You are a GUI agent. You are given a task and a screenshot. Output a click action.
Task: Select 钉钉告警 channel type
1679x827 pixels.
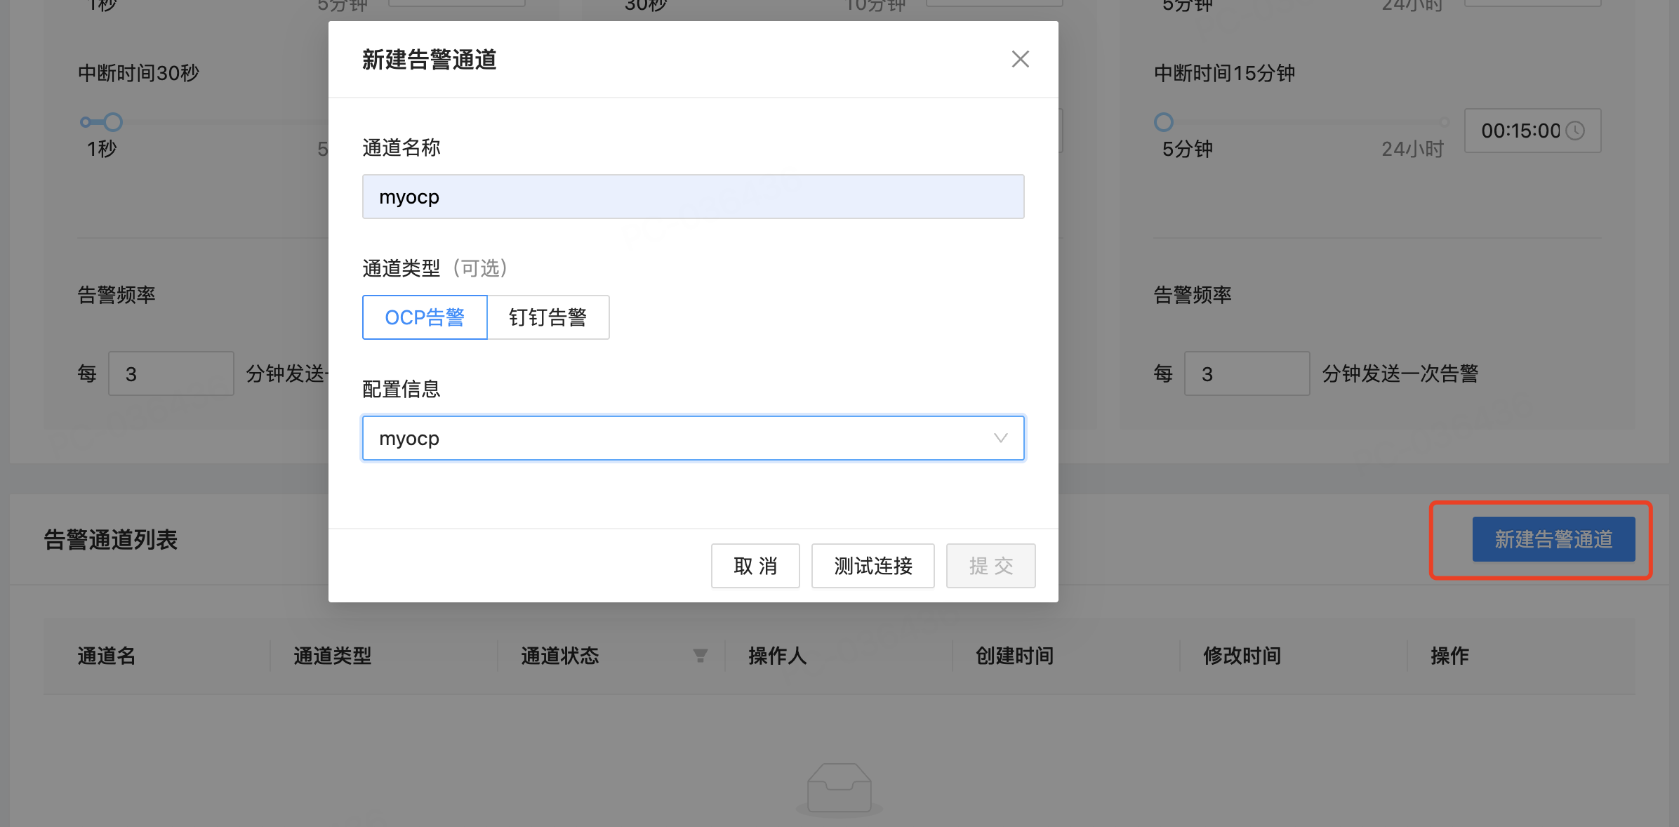[548, 317]
